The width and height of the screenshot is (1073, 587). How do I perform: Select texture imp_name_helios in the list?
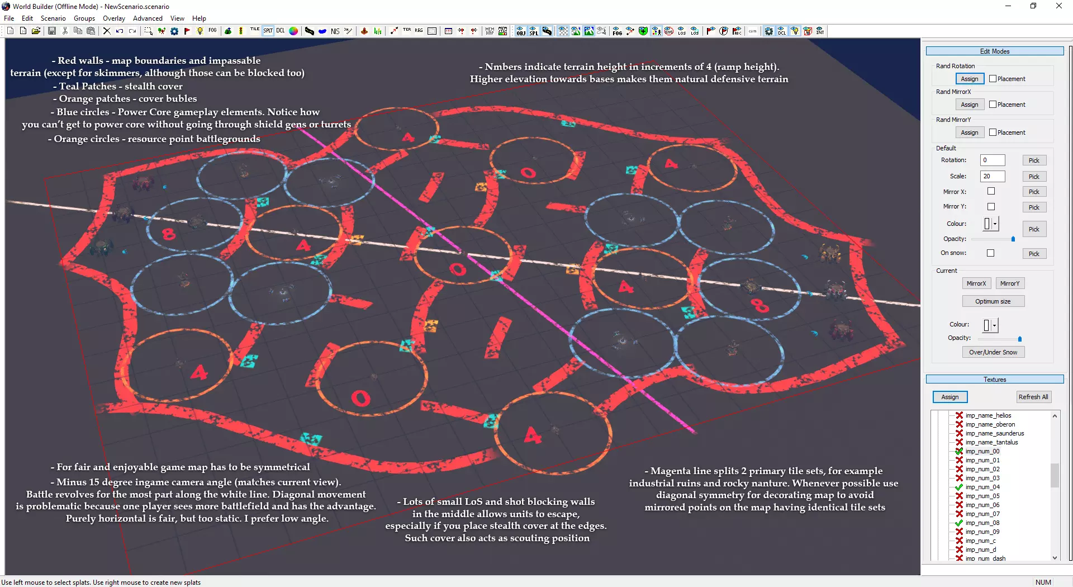(x=988, y=415)
